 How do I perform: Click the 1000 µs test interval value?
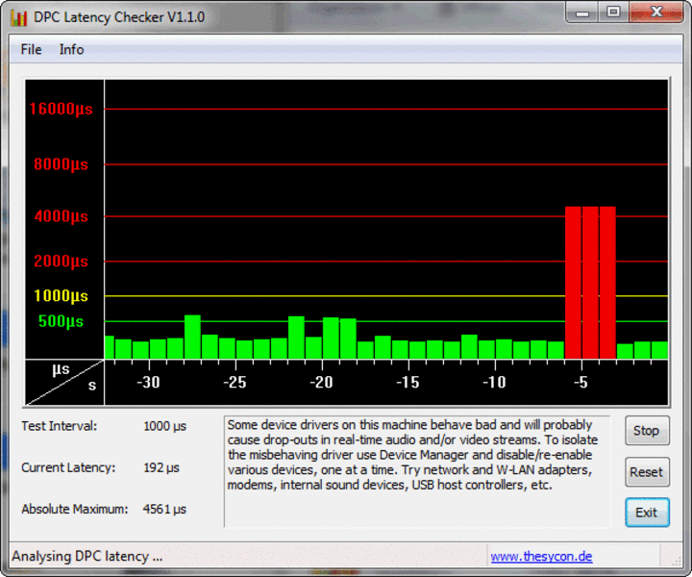pos(164,426)
